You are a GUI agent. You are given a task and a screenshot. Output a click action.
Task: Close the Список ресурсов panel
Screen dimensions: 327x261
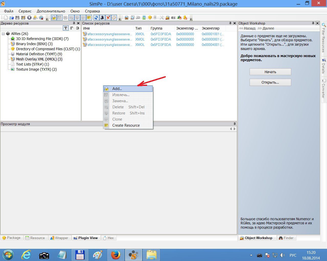(x=235, y=23)
